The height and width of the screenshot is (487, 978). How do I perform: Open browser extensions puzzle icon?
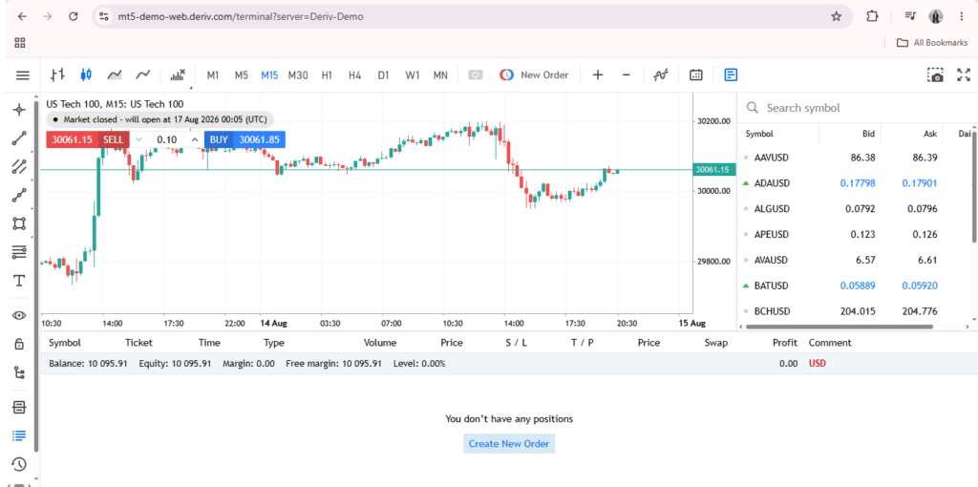[873, 17]
